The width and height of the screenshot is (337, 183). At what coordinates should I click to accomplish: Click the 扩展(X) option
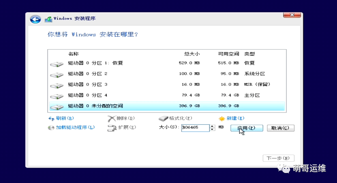(127, 128)
